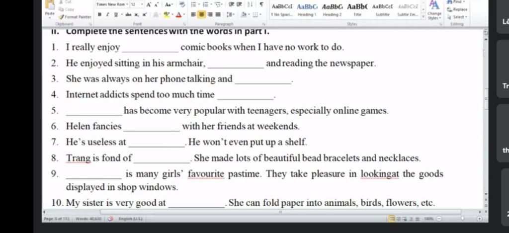Image resolution: width=509 pixels, height=233 pixels.
Task: Open the Change Case menu
Action: 169,4
